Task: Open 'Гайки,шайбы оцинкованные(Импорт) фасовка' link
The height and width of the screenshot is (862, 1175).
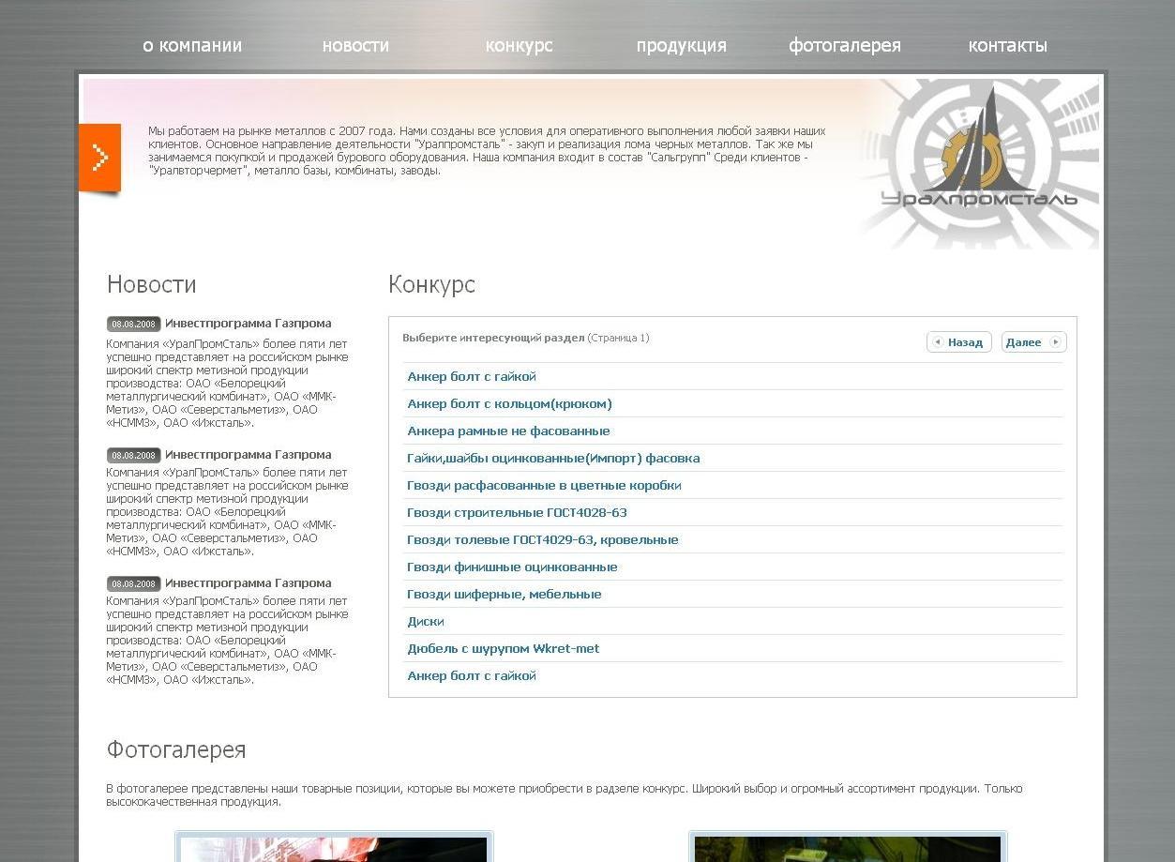Action: (x=553, y=459)
